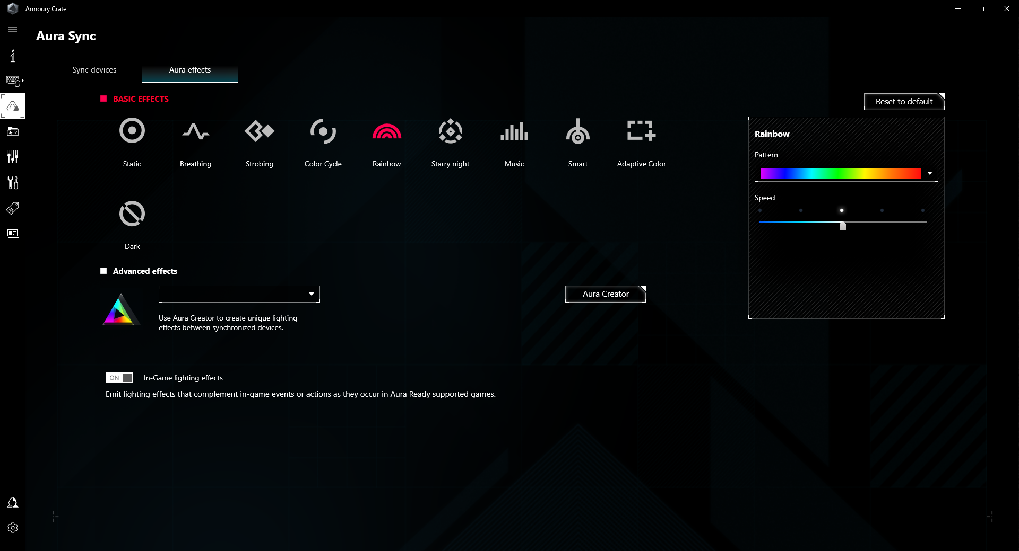1019x551 pixels.
Task: Set Speed to the fastest dot
Action: pyautogui.click(x=923, y=210)
